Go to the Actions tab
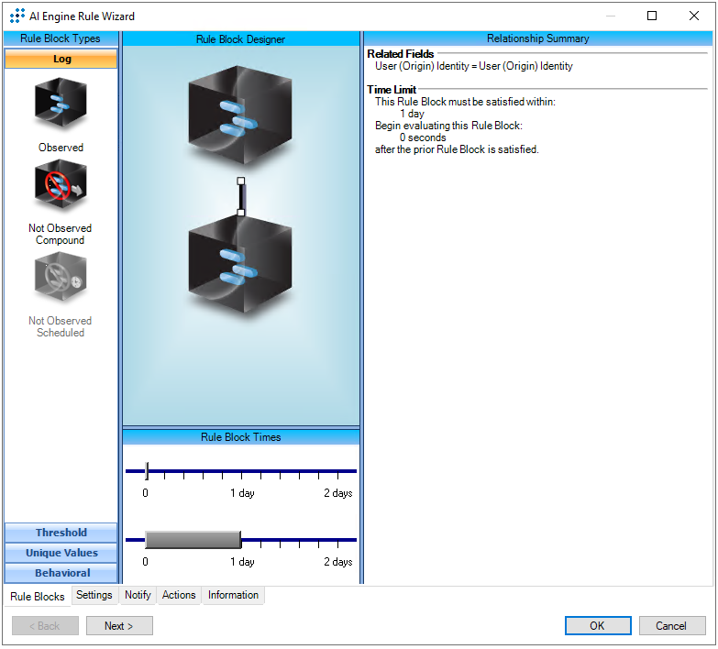Screen dimensions: 718x649 point(179,595)
